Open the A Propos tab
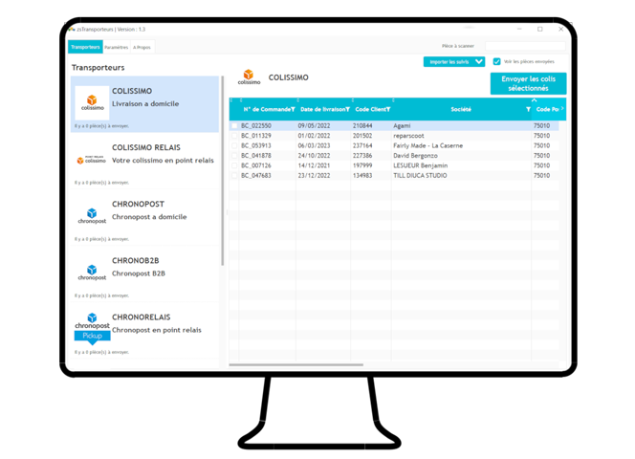635x459 pixels. click(141, 47)
